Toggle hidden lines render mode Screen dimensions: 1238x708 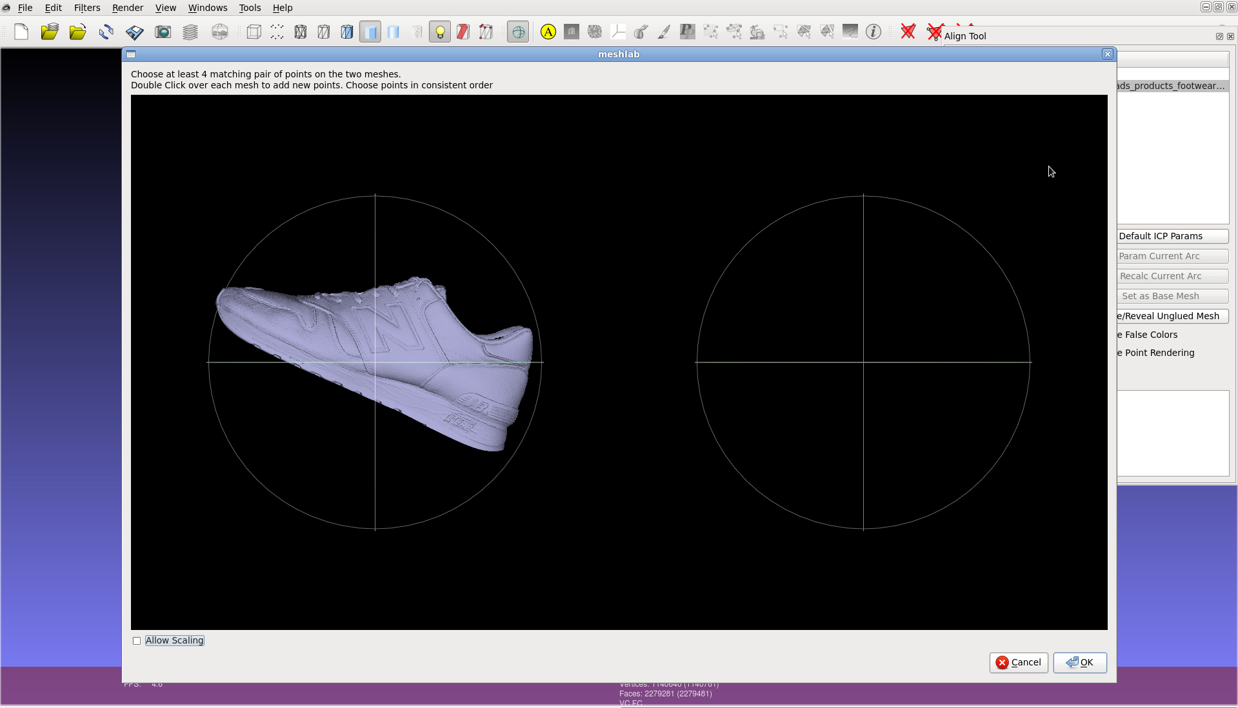324,32
